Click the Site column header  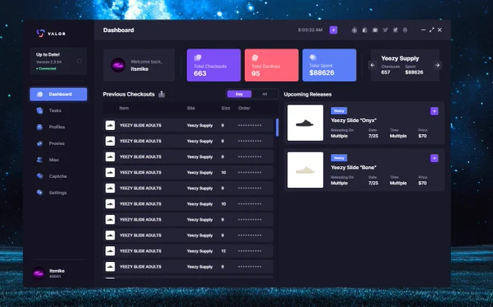tap(191, 108)
